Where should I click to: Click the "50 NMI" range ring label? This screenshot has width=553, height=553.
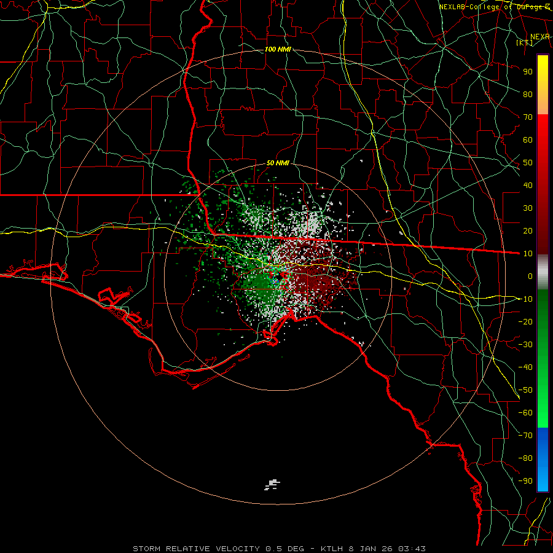(x=278, y=163)
